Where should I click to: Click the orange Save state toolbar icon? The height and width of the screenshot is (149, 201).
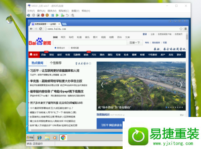(47, 15)
